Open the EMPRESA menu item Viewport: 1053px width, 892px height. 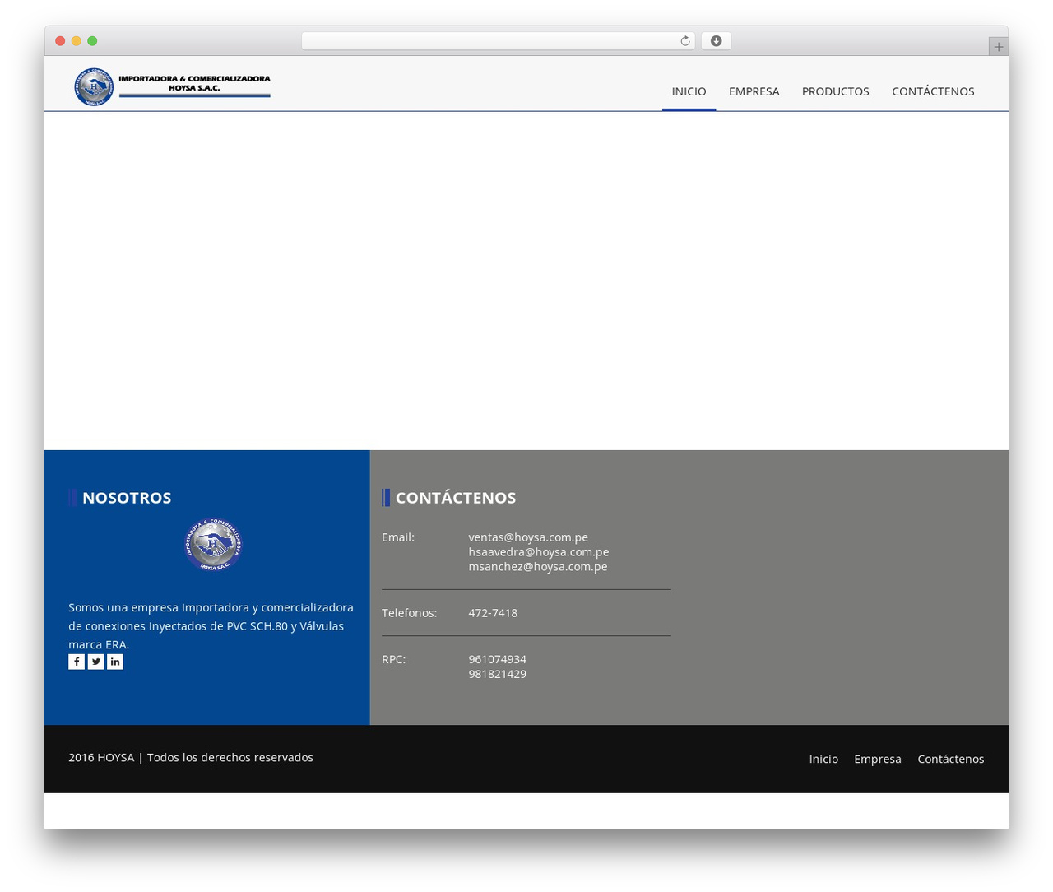point(754,91)
